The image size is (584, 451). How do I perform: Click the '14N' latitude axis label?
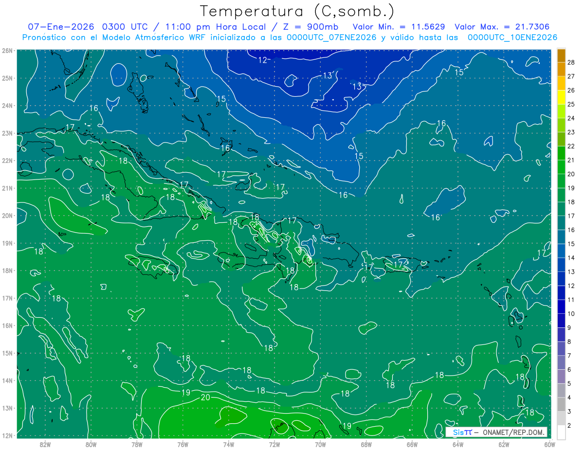coord(7,380)
